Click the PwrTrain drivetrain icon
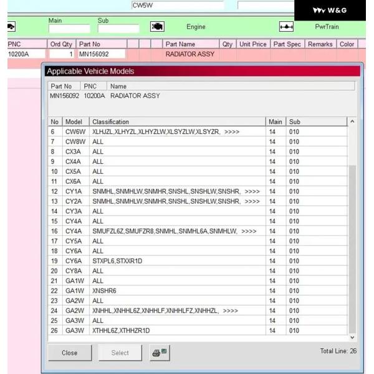374x374 pixels. pos(286,27)
